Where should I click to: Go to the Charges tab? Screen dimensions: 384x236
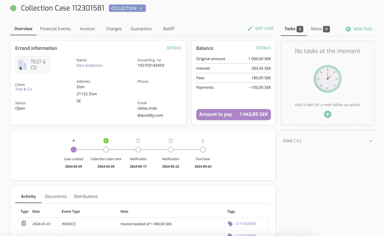pos(114,29)
